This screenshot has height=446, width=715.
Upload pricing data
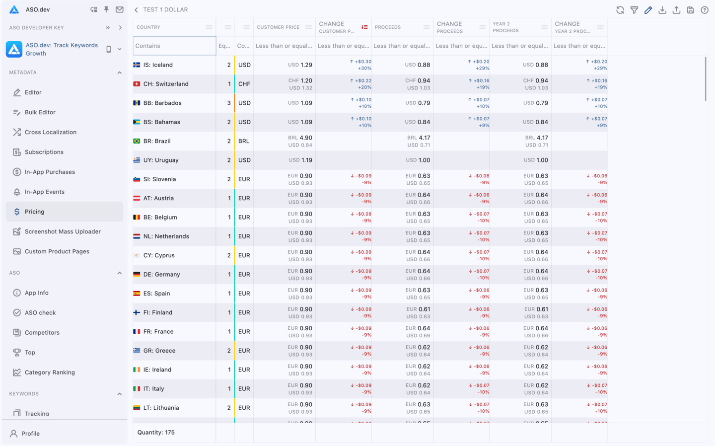(676, 9)
